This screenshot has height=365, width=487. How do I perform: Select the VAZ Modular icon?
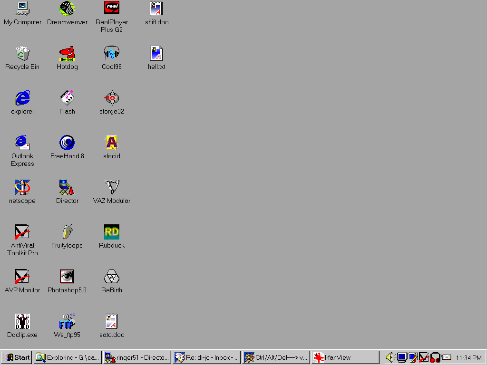click(112, 187)
